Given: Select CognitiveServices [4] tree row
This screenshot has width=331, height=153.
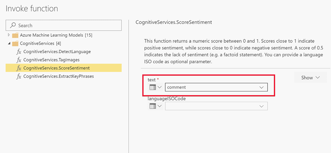Looking at the screenshot, I should [x=64, y=43].
